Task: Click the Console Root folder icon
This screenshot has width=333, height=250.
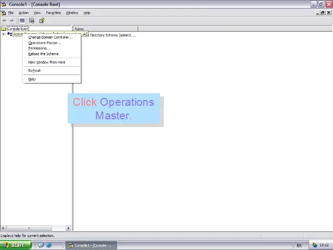Action: pos(3,29)
